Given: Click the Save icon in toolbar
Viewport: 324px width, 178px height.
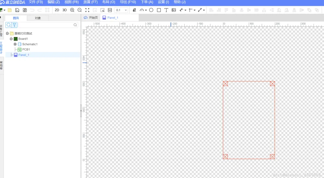Looking at the screenshot, I should [17, 10].
